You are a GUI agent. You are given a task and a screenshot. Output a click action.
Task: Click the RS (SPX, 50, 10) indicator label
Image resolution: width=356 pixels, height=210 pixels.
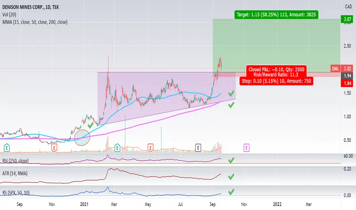pos(16,193)
